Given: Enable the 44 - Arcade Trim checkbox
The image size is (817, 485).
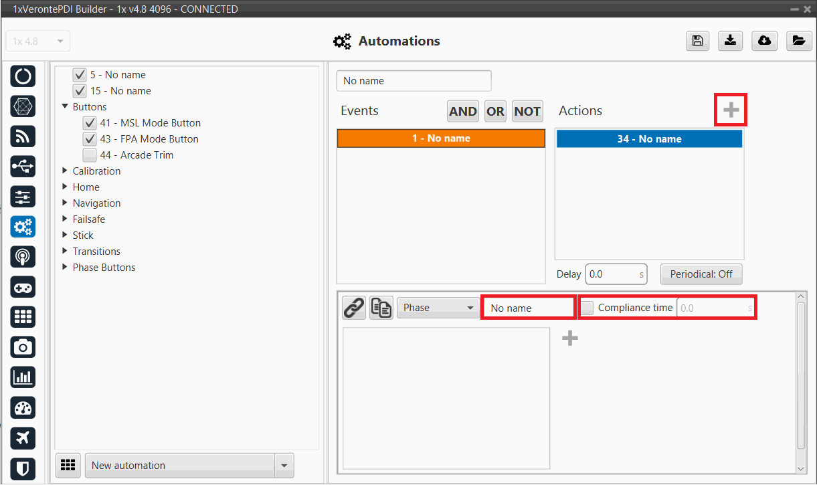Looking at the screenshot, I should click(90, 155).
